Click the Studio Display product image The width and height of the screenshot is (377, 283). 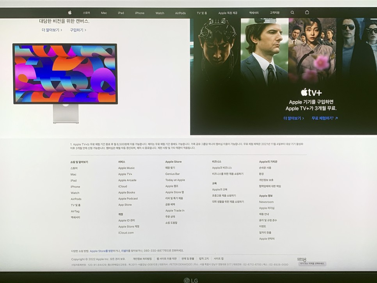click(x=65, y=83)
